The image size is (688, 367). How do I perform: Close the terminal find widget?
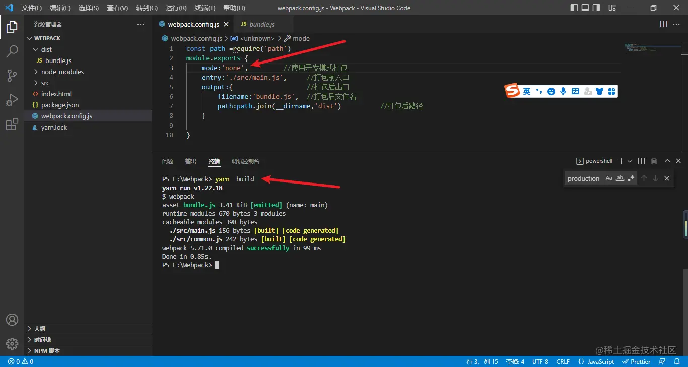667,178
